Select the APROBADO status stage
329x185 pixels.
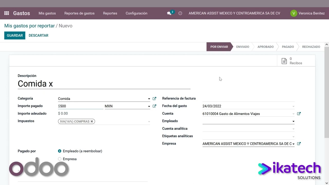(x=266, y=47)
